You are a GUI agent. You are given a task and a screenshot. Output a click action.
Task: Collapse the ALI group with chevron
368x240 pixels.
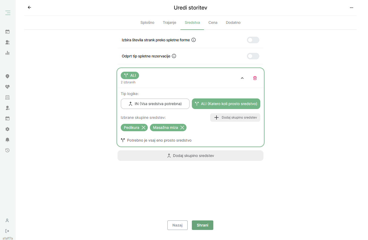(x=242, y=78)
